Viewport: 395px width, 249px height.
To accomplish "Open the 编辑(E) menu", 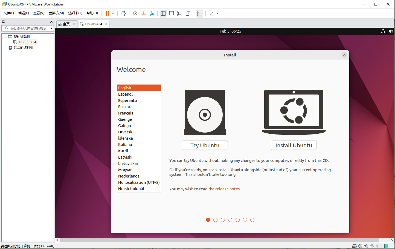I will [24, 13].
